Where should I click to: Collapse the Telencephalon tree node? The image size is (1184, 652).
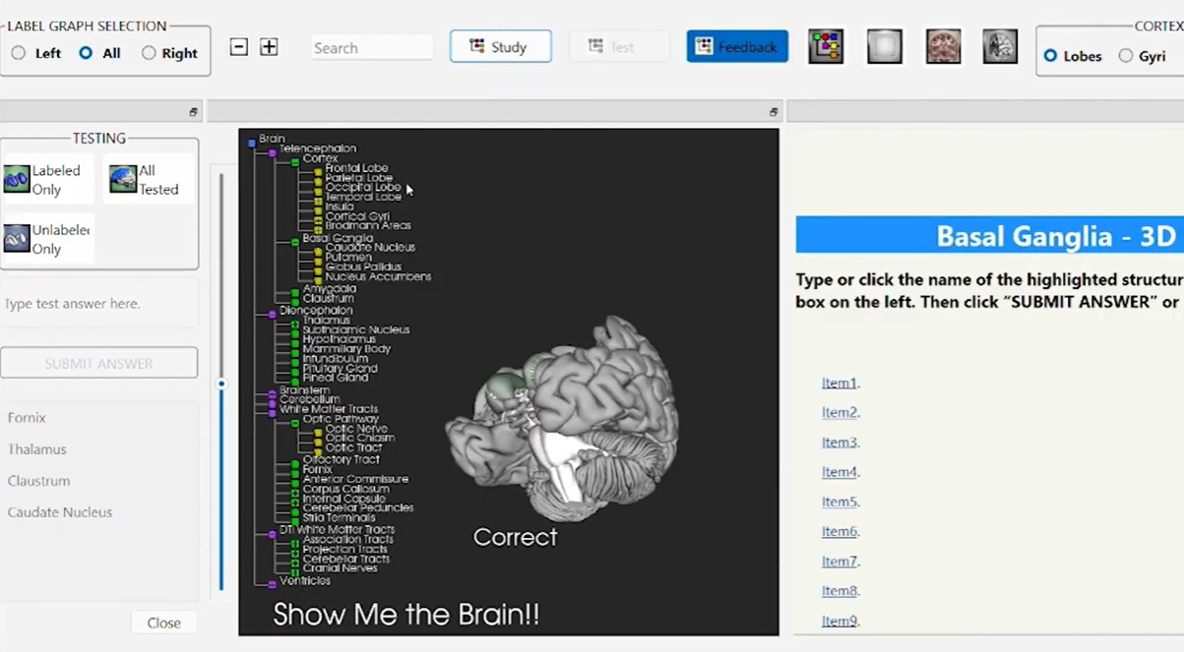pos(273,152)
